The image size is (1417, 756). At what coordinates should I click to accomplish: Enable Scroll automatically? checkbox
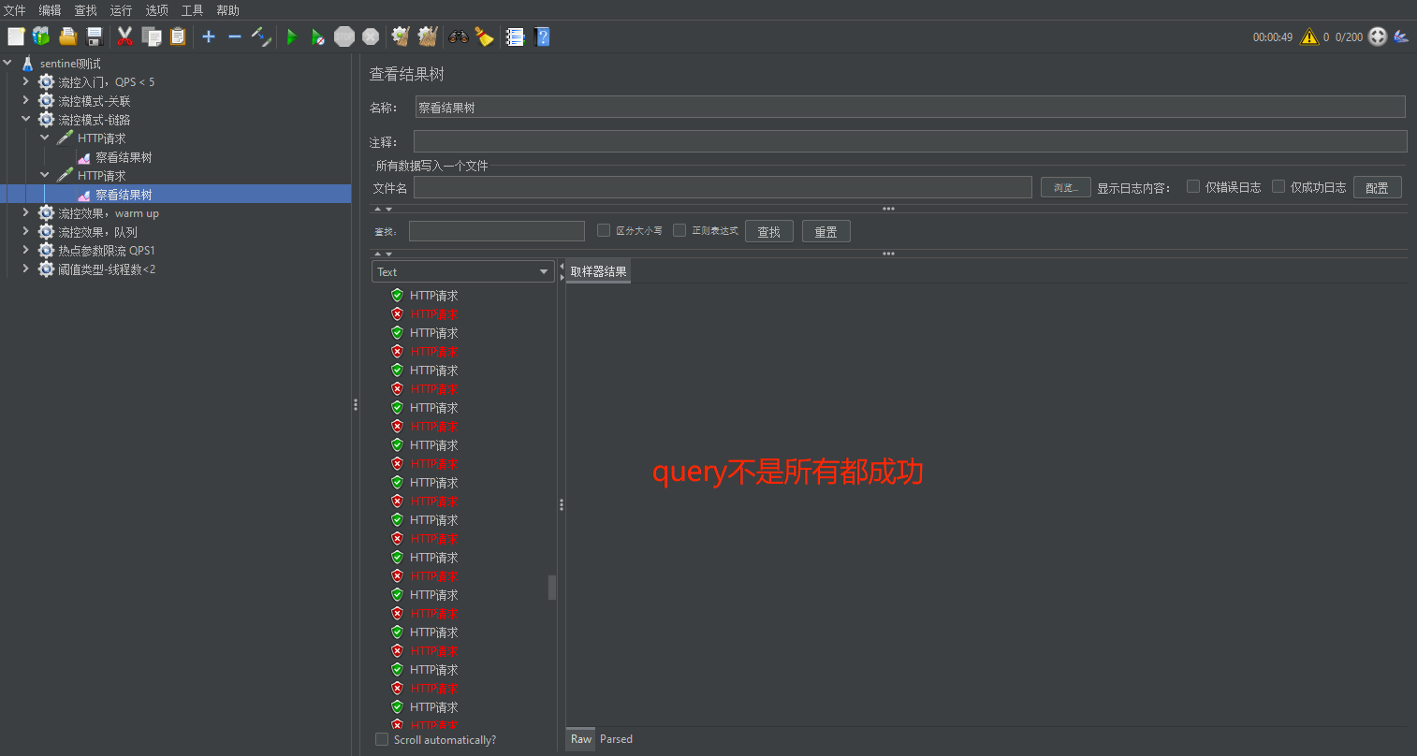click(x=382, y=739)
